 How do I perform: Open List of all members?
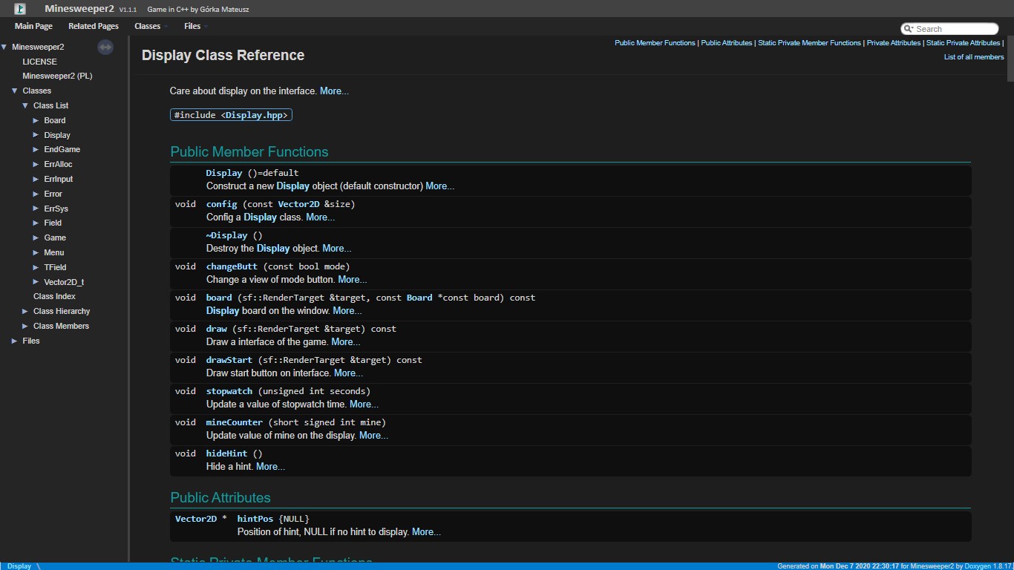point(974,57)
